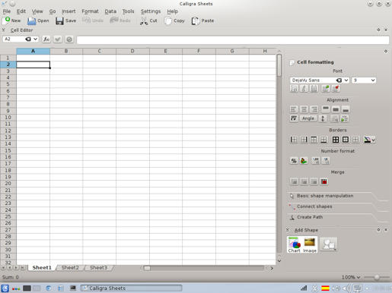
Task: Toggle italic font style
Action: click(x=304, y=89)
